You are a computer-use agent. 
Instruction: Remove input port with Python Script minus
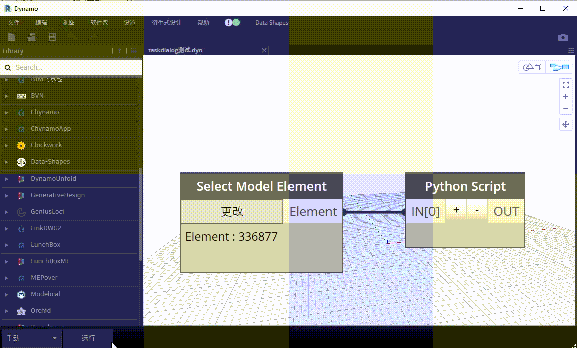477,210
